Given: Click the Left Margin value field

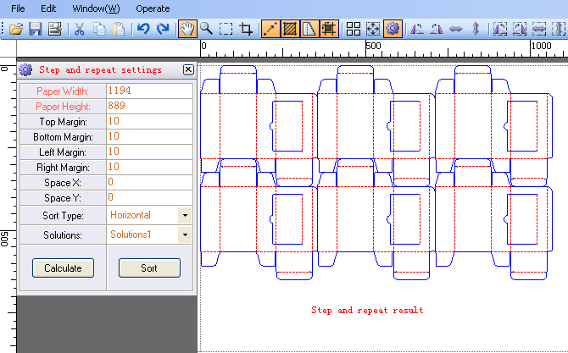Looking at the screenshot, I should [149, 152].
